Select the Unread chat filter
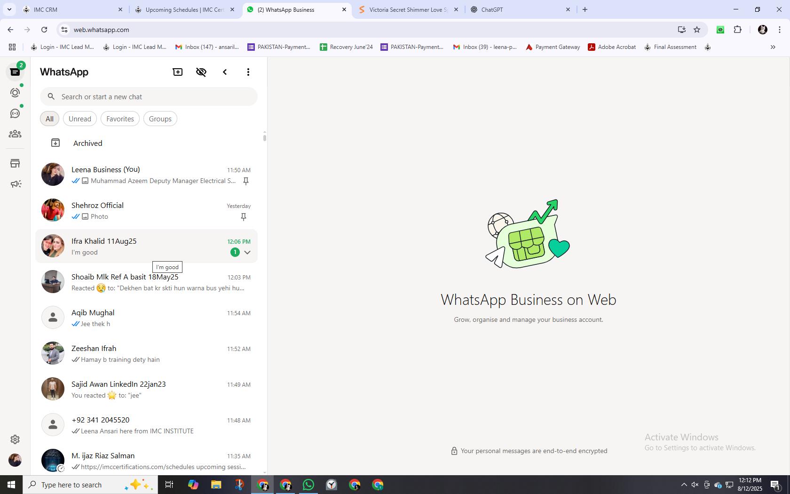 (x=80, y=119)
